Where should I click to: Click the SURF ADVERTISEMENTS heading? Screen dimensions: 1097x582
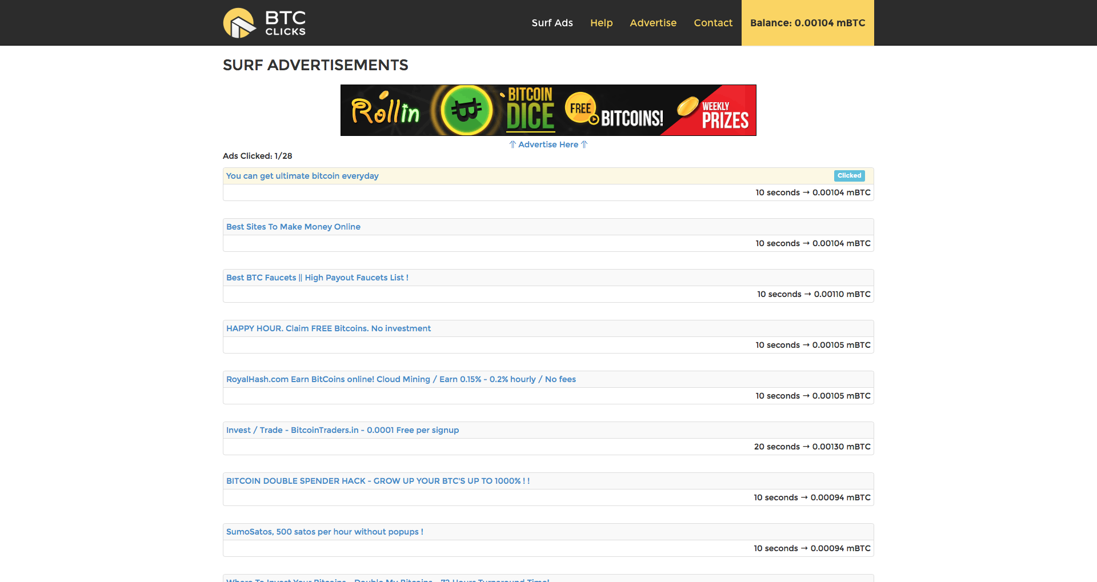pyautogui.click(x=315, y=65)
